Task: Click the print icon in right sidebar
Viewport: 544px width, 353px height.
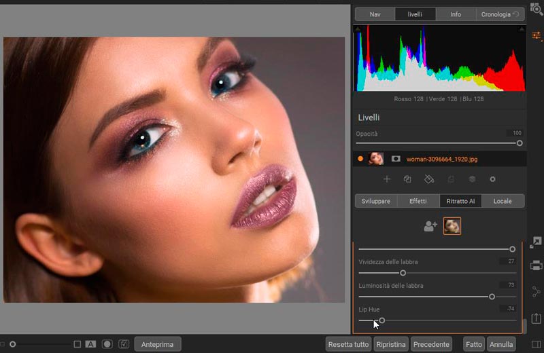Action: coord(536,265)
